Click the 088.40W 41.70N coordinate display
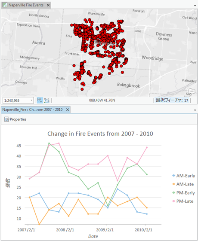The height and width of the screenshot is (241, 198). click(x=102, y=101)
